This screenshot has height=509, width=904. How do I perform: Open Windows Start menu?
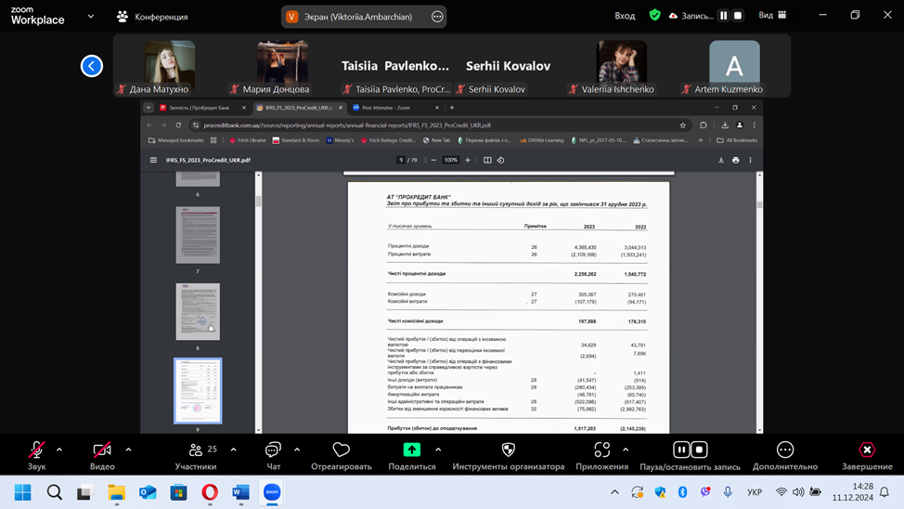23,492
